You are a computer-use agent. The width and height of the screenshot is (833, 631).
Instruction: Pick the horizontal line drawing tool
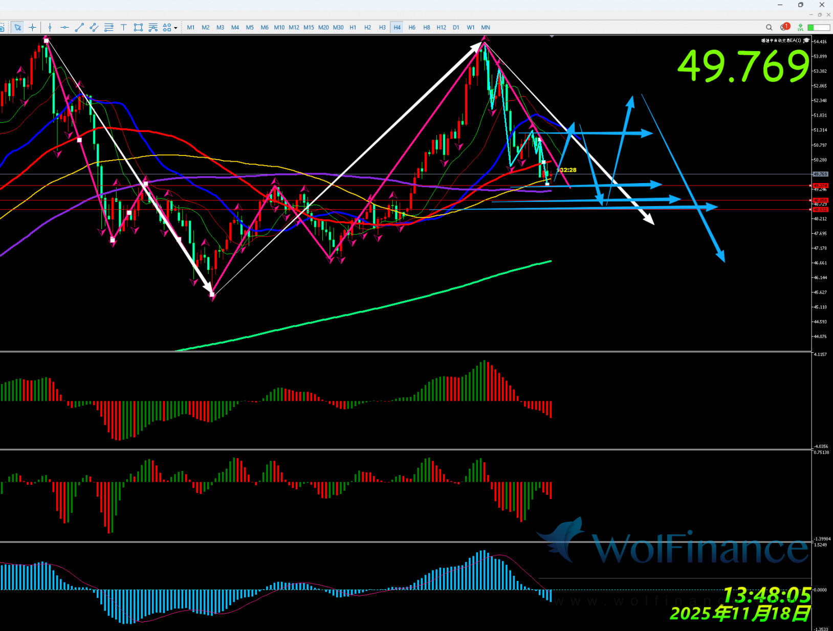point(64,28)
